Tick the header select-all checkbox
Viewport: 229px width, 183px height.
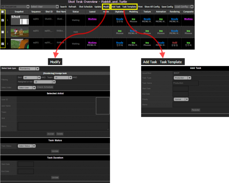click(x=3, y=12)
